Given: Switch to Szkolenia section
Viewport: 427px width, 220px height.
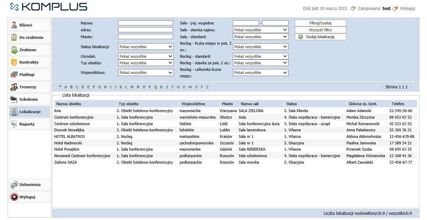Looking at the screenshot, I should (x=30, y=99).
